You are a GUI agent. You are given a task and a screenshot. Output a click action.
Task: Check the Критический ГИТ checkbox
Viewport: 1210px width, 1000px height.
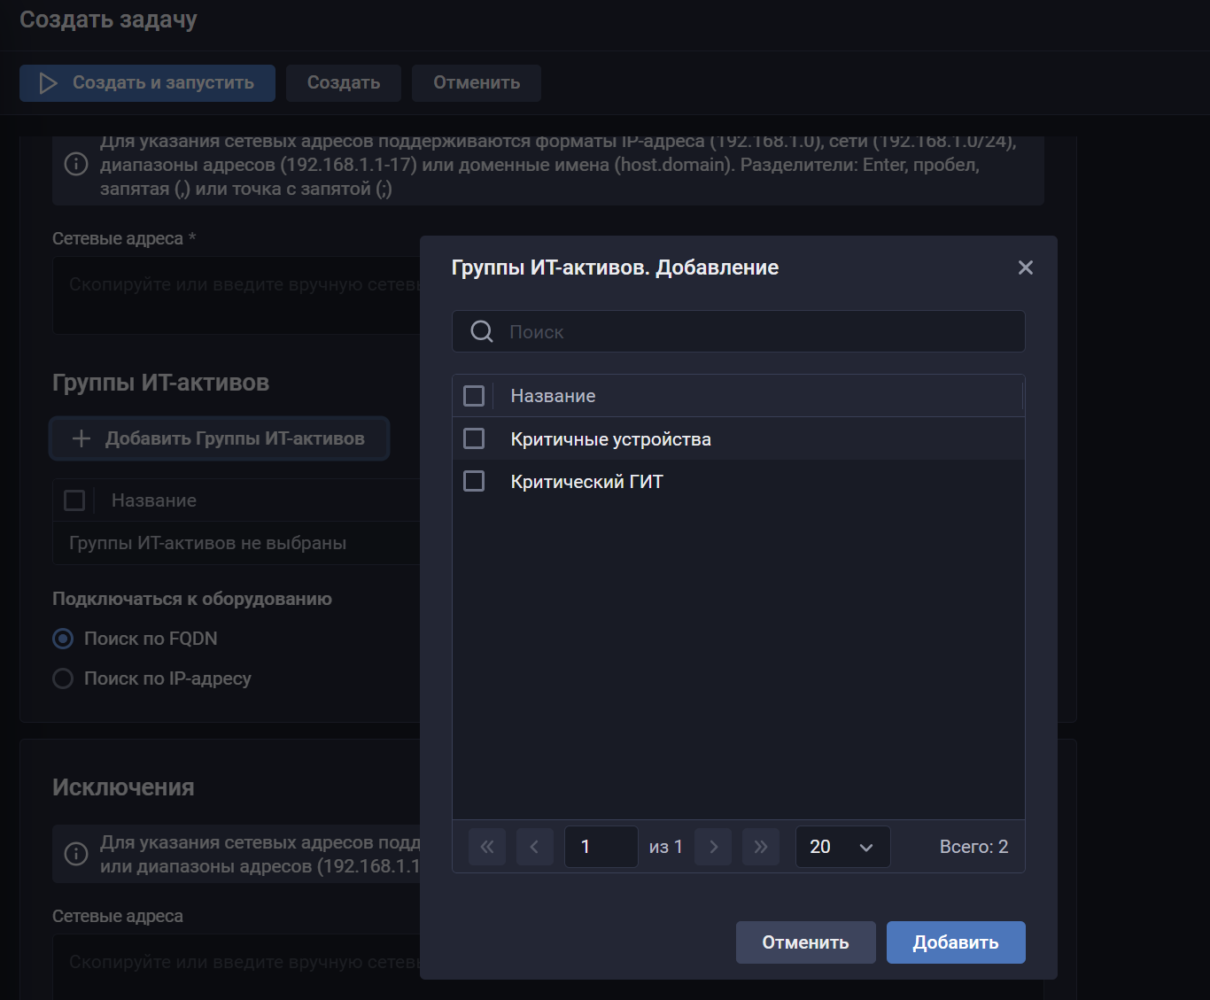pyautogui.click(x=474, y=481)
